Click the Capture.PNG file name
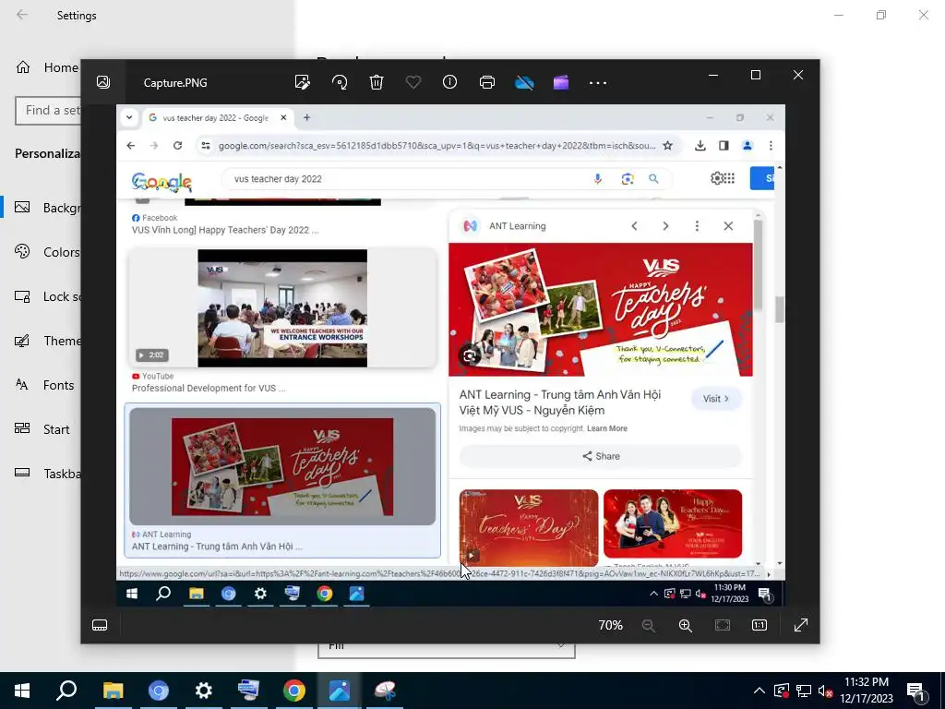945x709 pixels. pyautogui.click(x=175, y=82)
